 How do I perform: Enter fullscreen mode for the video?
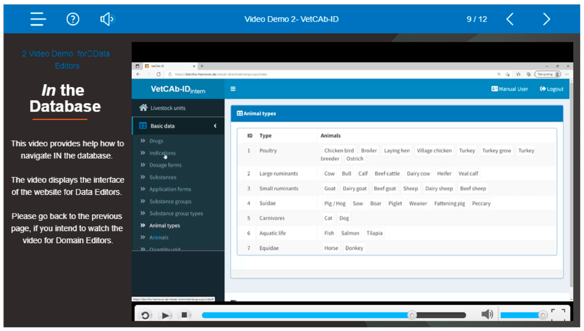pyautogui.click(x=558, y=314)
